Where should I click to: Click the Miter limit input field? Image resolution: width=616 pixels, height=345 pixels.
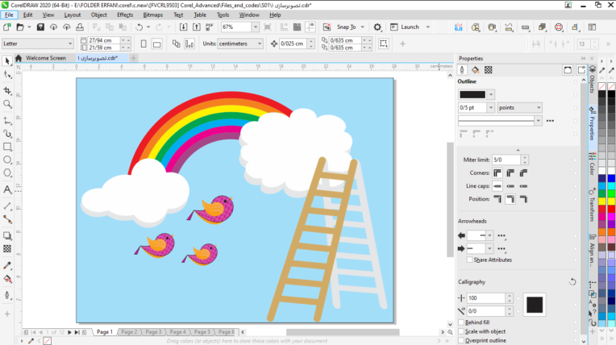[506, 160]
